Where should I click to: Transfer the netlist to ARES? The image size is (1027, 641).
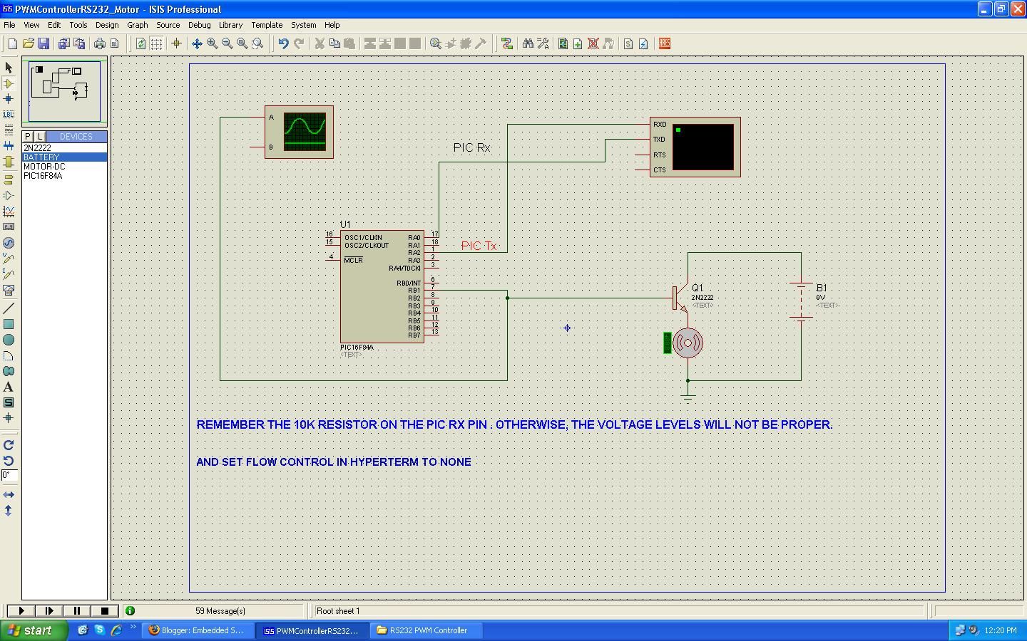click(663, 43)
